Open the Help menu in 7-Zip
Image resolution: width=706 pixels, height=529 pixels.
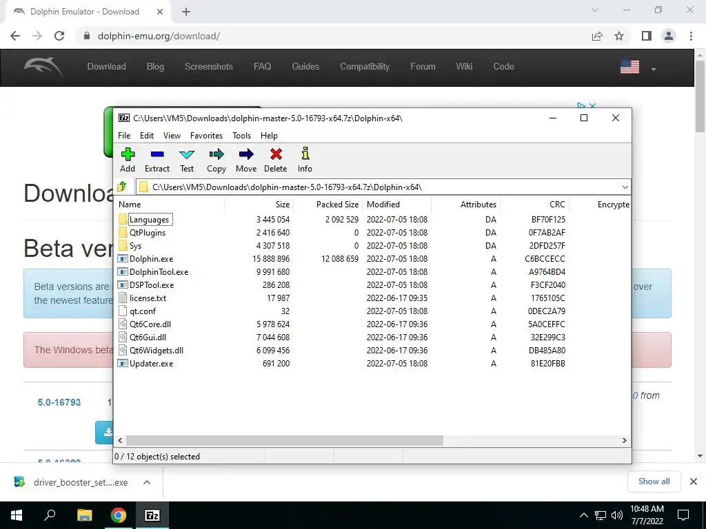pos(269,136)
